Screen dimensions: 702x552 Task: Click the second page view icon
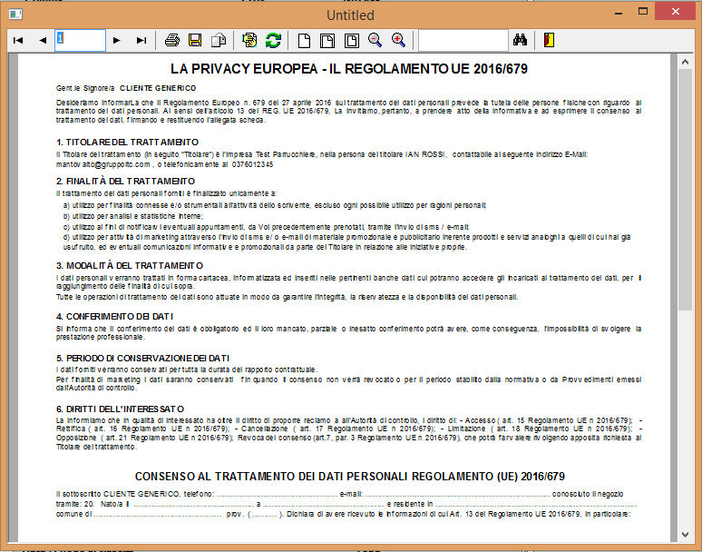[x=328, y=41]
